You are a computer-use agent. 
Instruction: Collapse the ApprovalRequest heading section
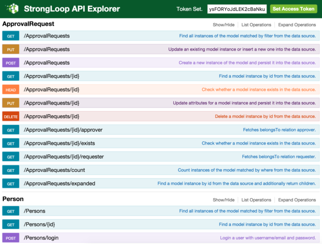[28, 24]
